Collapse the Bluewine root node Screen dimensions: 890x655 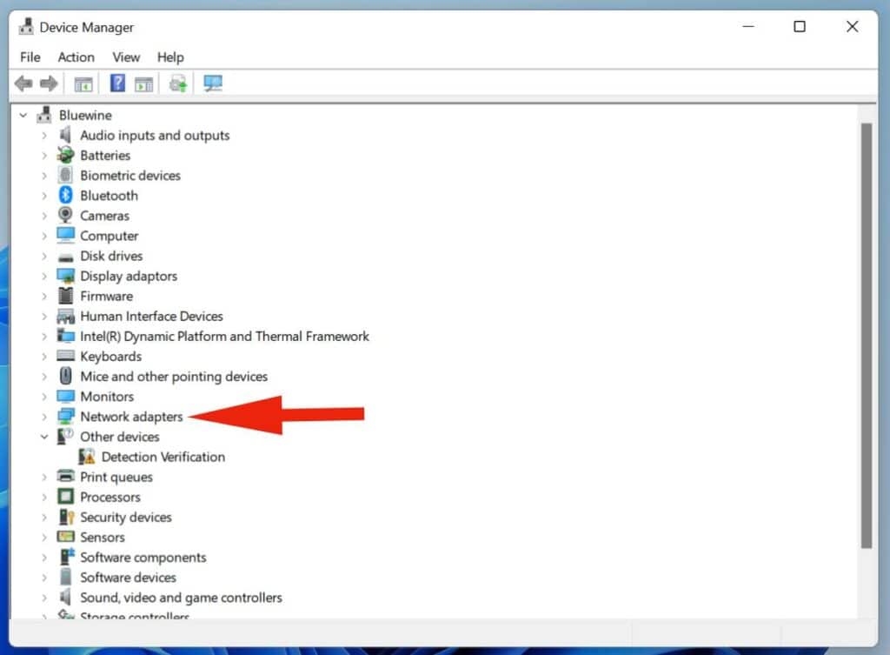click(23, 115)
